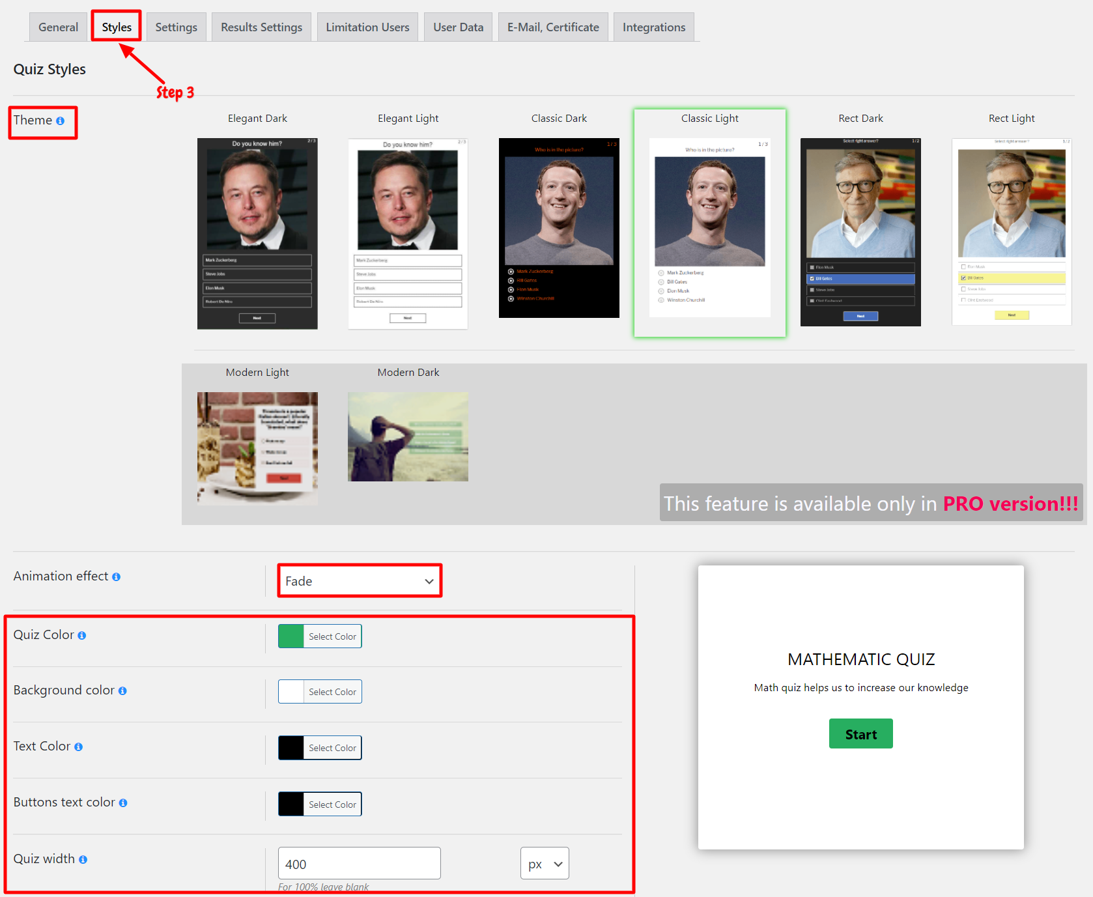Click the PRO version notice banner
The width and height of the screenshot is (1093, 897).
click(872, 503)
